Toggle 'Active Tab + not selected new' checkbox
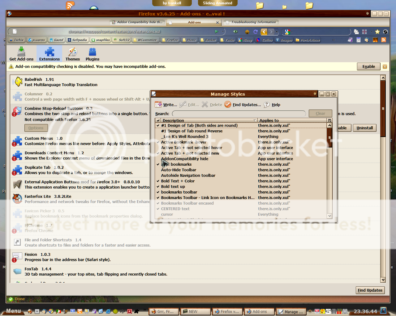 click(158, 153)
